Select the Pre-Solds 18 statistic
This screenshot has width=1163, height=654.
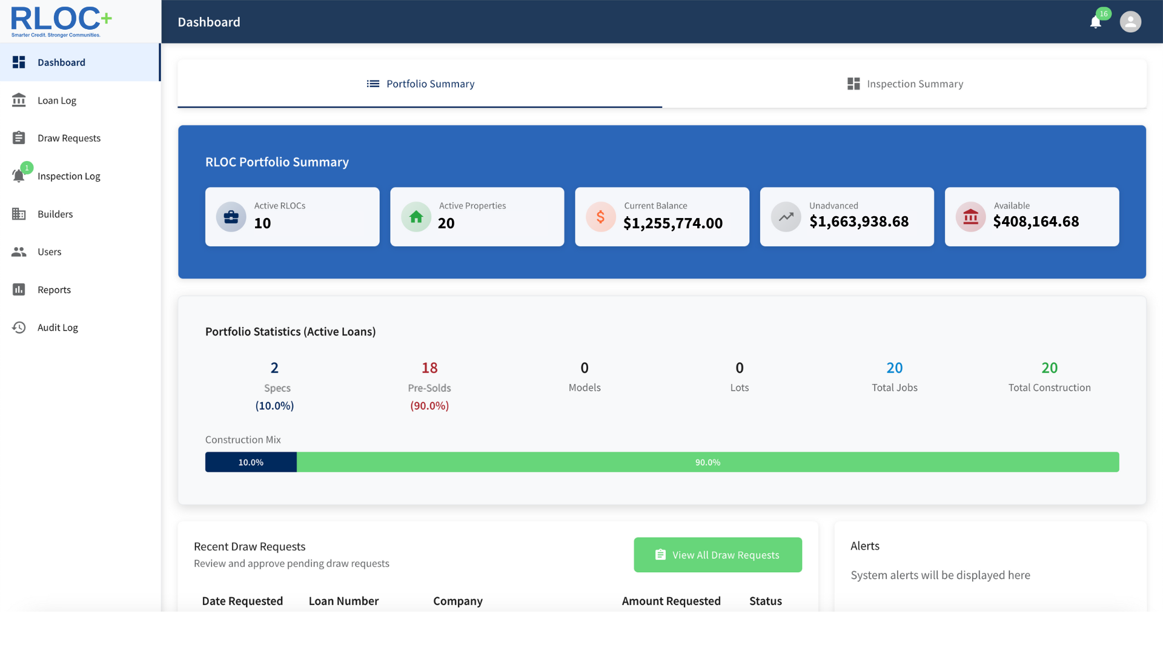[x=429, y=368]
